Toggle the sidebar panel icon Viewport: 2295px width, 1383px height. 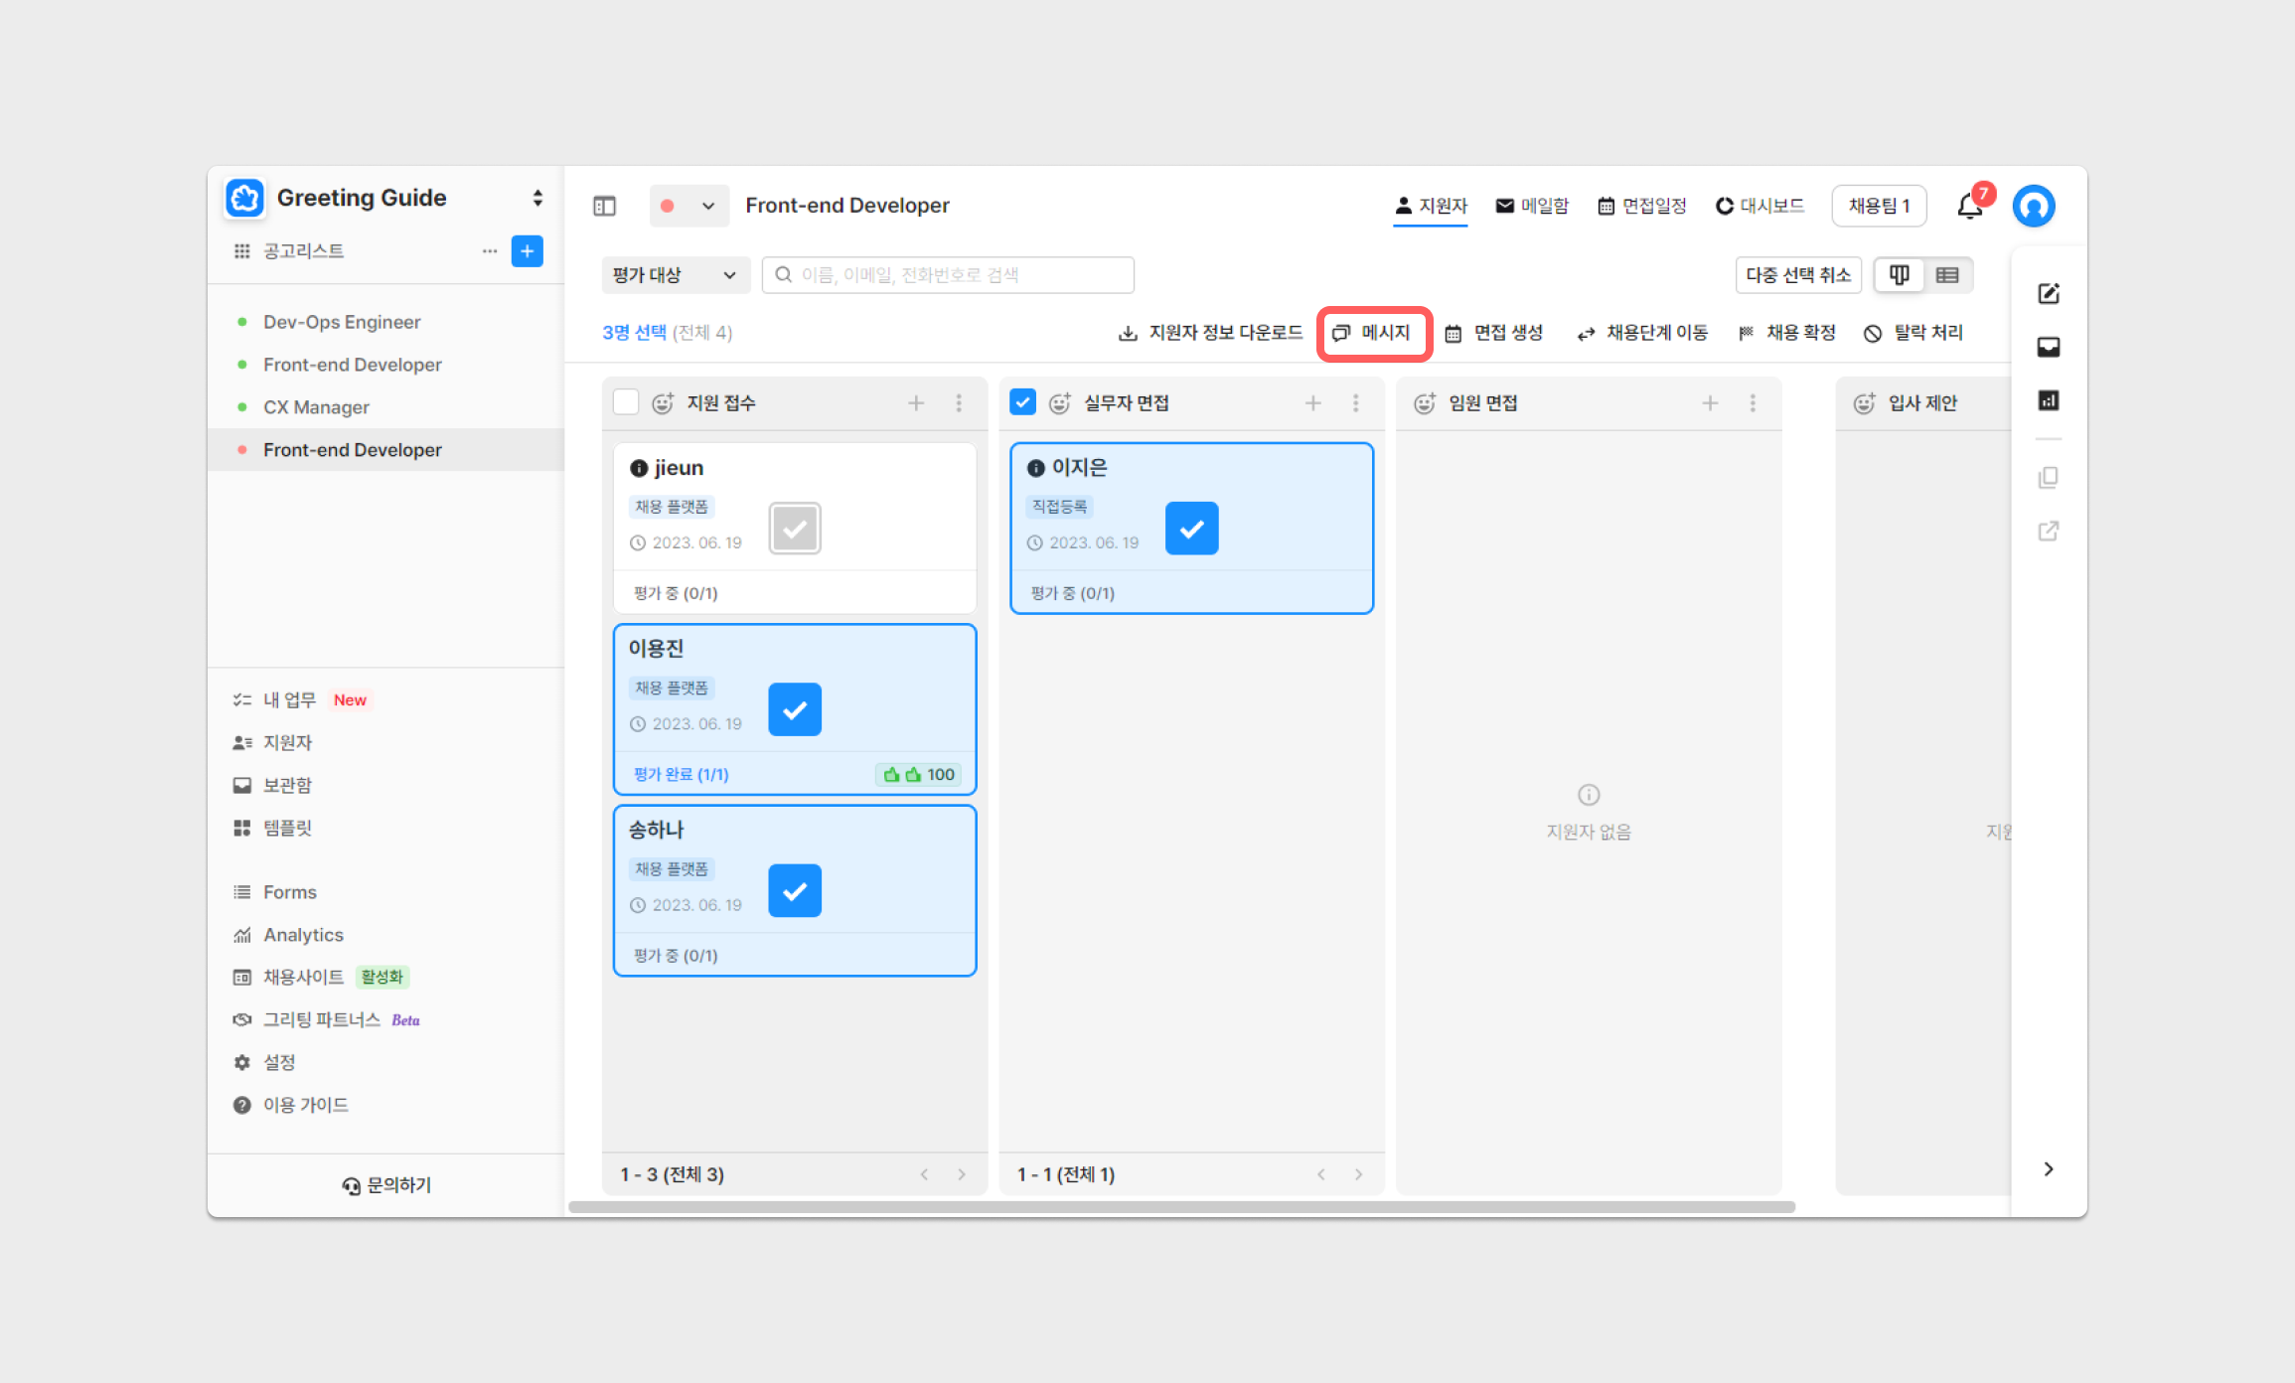click(604, 206)
